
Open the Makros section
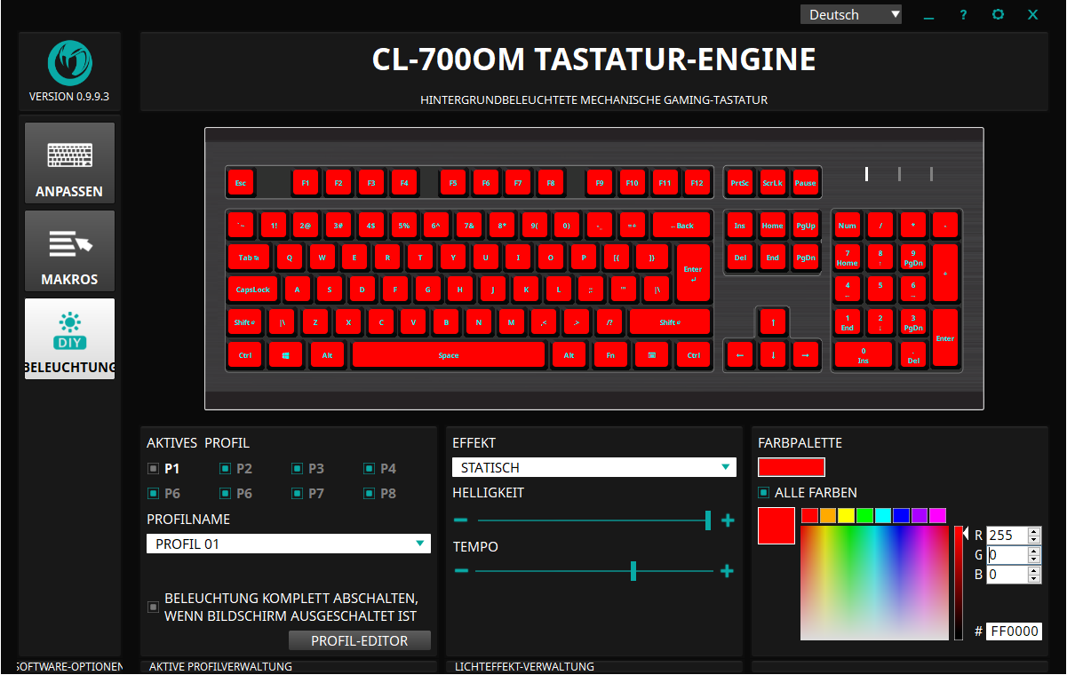click(69, 251)
